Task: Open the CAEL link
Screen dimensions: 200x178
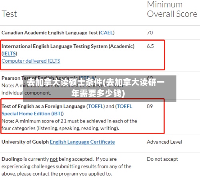Action: pos(106,33)
